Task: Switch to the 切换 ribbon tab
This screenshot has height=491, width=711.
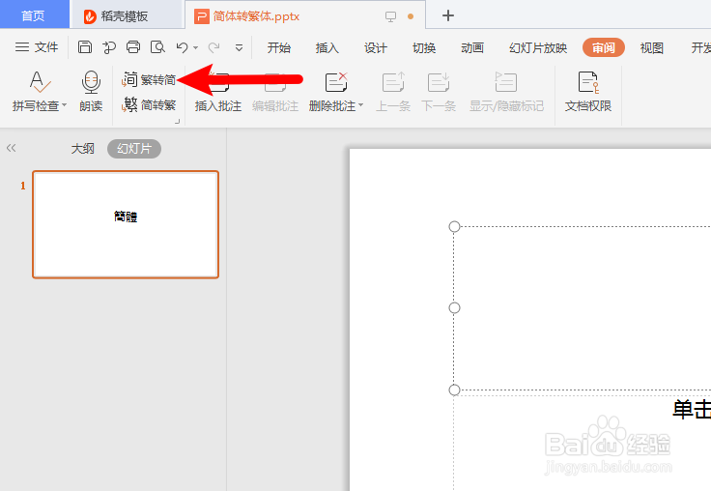Action: click(x=424, y=47)
